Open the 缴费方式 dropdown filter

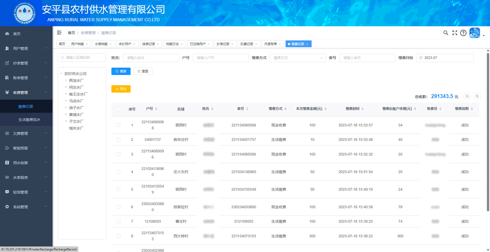click(297, 58)
